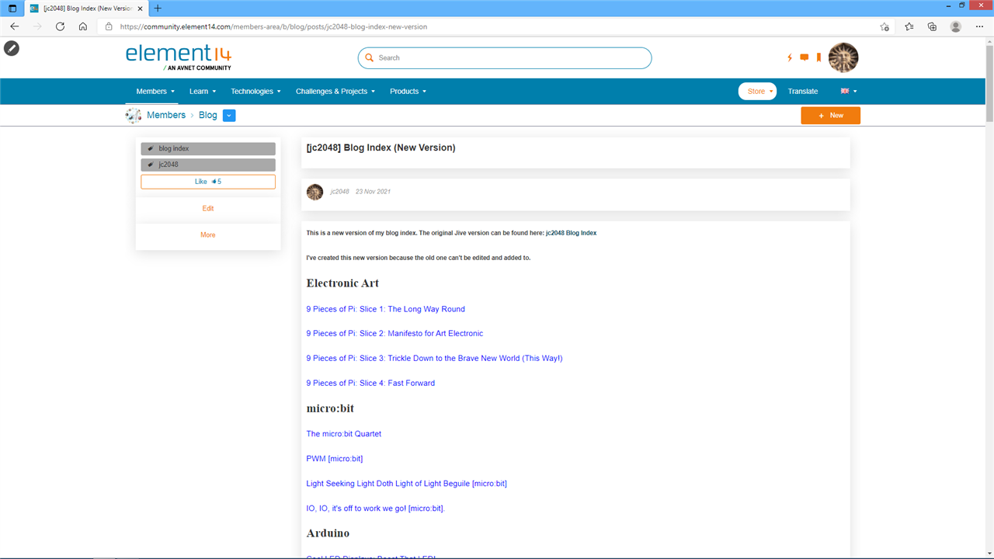Open the browser profile icon

click(956, 26)
